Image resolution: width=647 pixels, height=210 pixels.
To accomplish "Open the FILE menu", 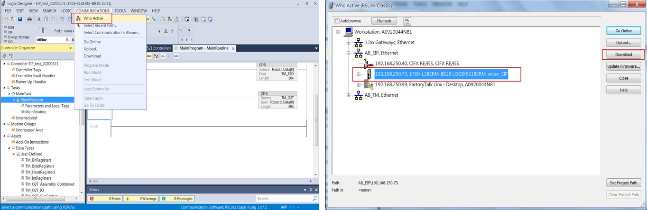I will click(8, 11).
